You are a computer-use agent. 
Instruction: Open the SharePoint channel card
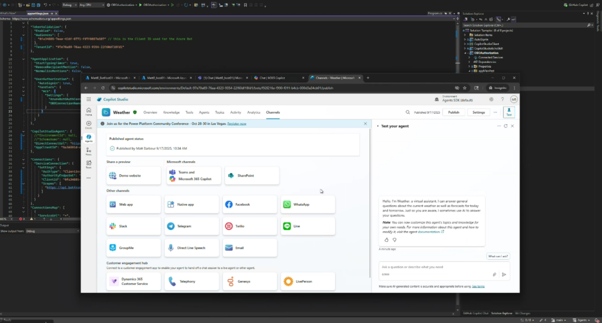click(x=252, y=175)
